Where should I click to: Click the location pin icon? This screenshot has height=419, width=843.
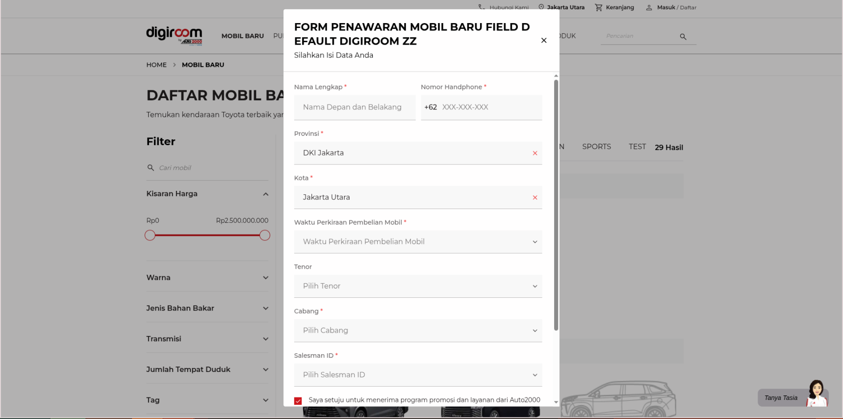[541, 7]
